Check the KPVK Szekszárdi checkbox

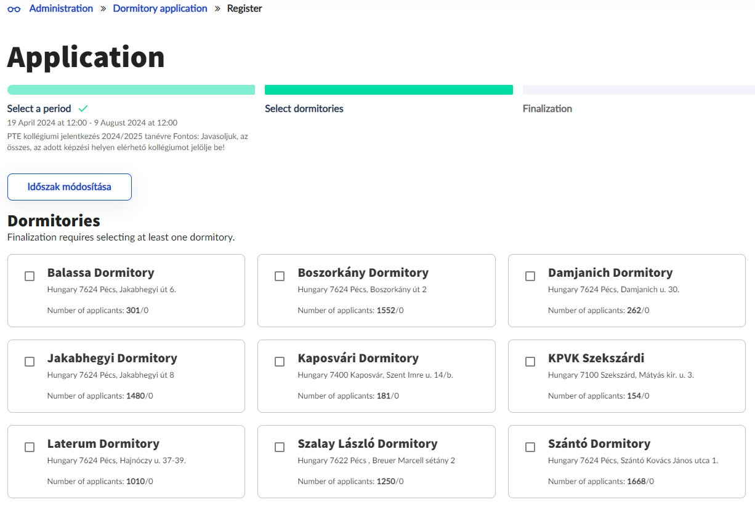pos(530,362)
